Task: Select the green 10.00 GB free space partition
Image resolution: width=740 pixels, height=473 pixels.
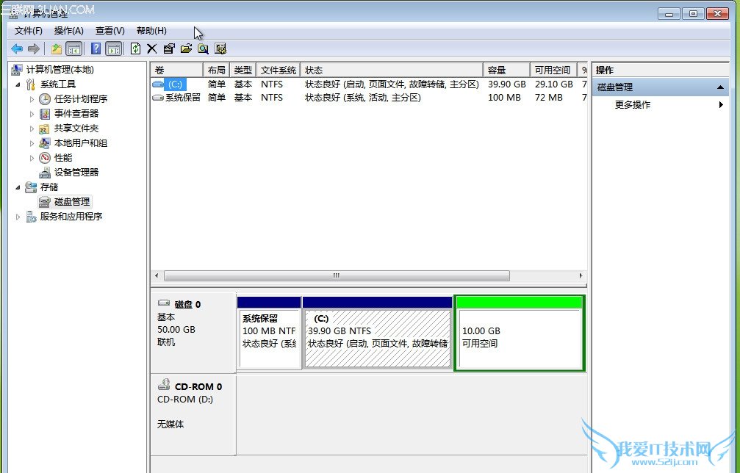Action: pyautogui.click(x=520, y=336)
